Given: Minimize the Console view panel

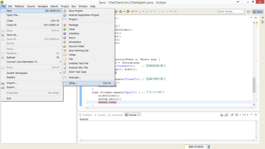Looking at the screenshot, I should [251, 115].
